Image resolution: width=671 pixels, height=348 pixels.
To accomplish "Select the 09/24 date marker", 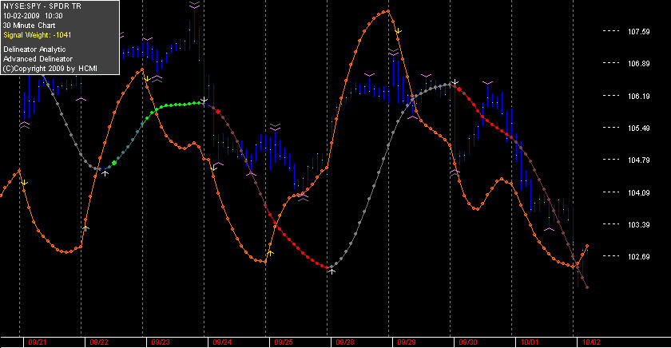I will click(222, 342).
